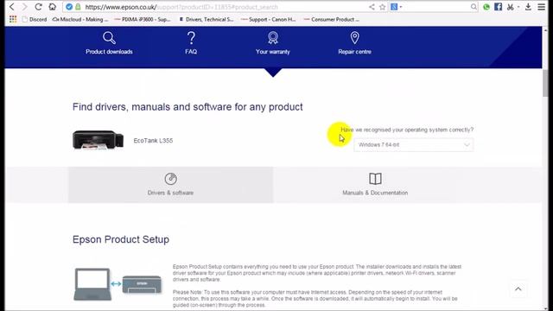Open the Discord bookmark
The image size is (553, 311).
click(x=35, y=19)
